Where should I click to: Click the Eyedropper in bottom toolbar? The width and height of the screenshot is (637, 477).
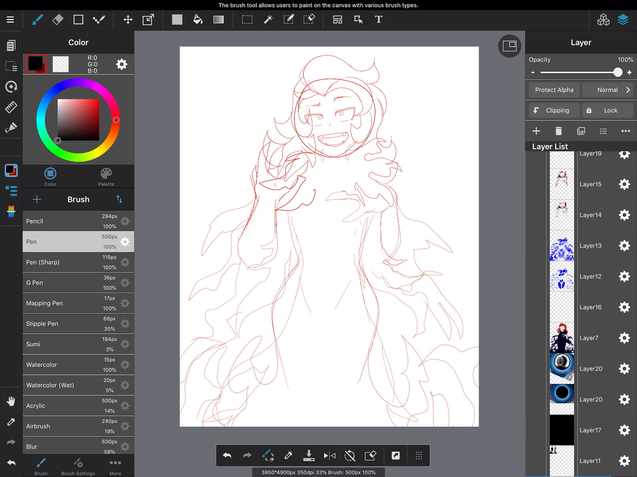(x=288, y=456)
